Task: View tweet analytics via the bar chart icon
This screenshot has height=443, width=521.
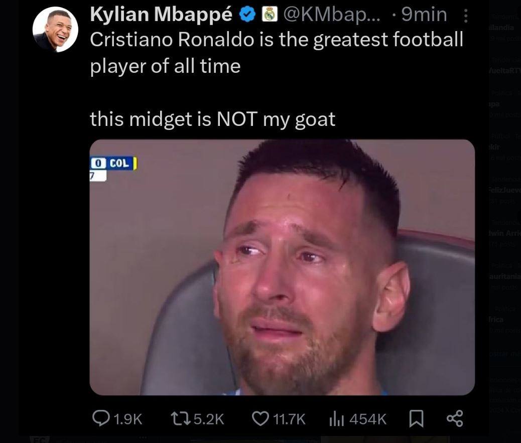Action: point(335,418)
